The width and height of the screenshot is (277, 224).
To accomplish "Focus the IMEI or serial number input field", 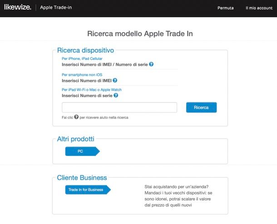I will tap(119, 107).
